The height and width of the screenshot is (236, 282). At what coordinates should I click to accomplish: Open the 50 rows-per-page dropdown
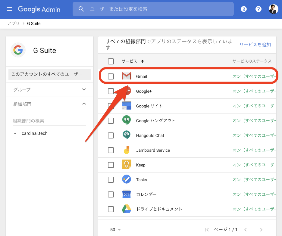(x=116, y=230)
